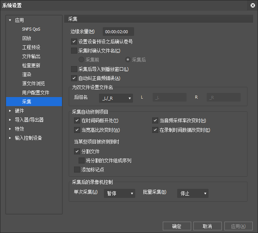This screenshot has height=233, width=258.
Task: Close the 系统设置 dialog
Action: [253, 5]
